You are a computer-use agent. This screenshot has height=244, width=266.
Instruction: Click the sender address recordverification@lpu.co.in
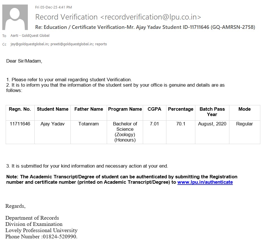151,17
